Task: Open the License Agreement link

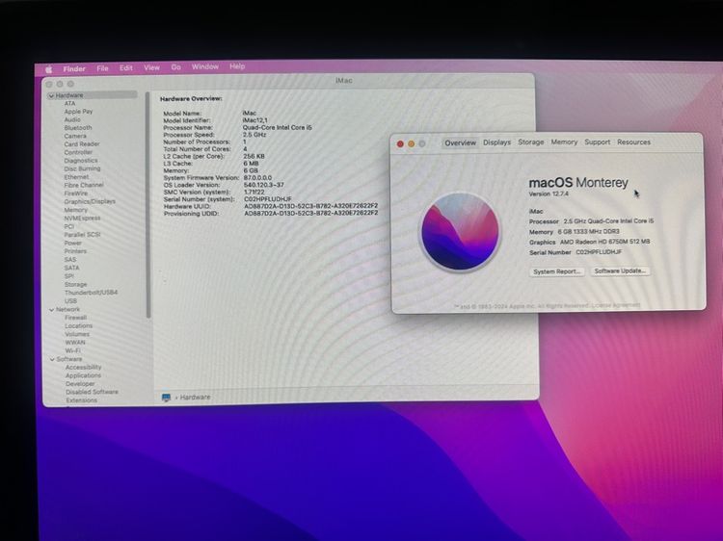Action: (x=615, y=305)
